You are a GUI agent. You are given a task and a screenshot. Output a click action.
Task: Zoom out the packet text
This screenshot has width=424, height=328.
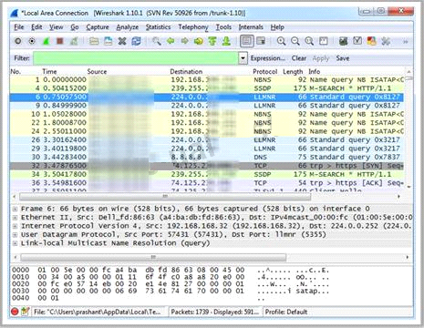pyautogui.click(x=295, y=41)
